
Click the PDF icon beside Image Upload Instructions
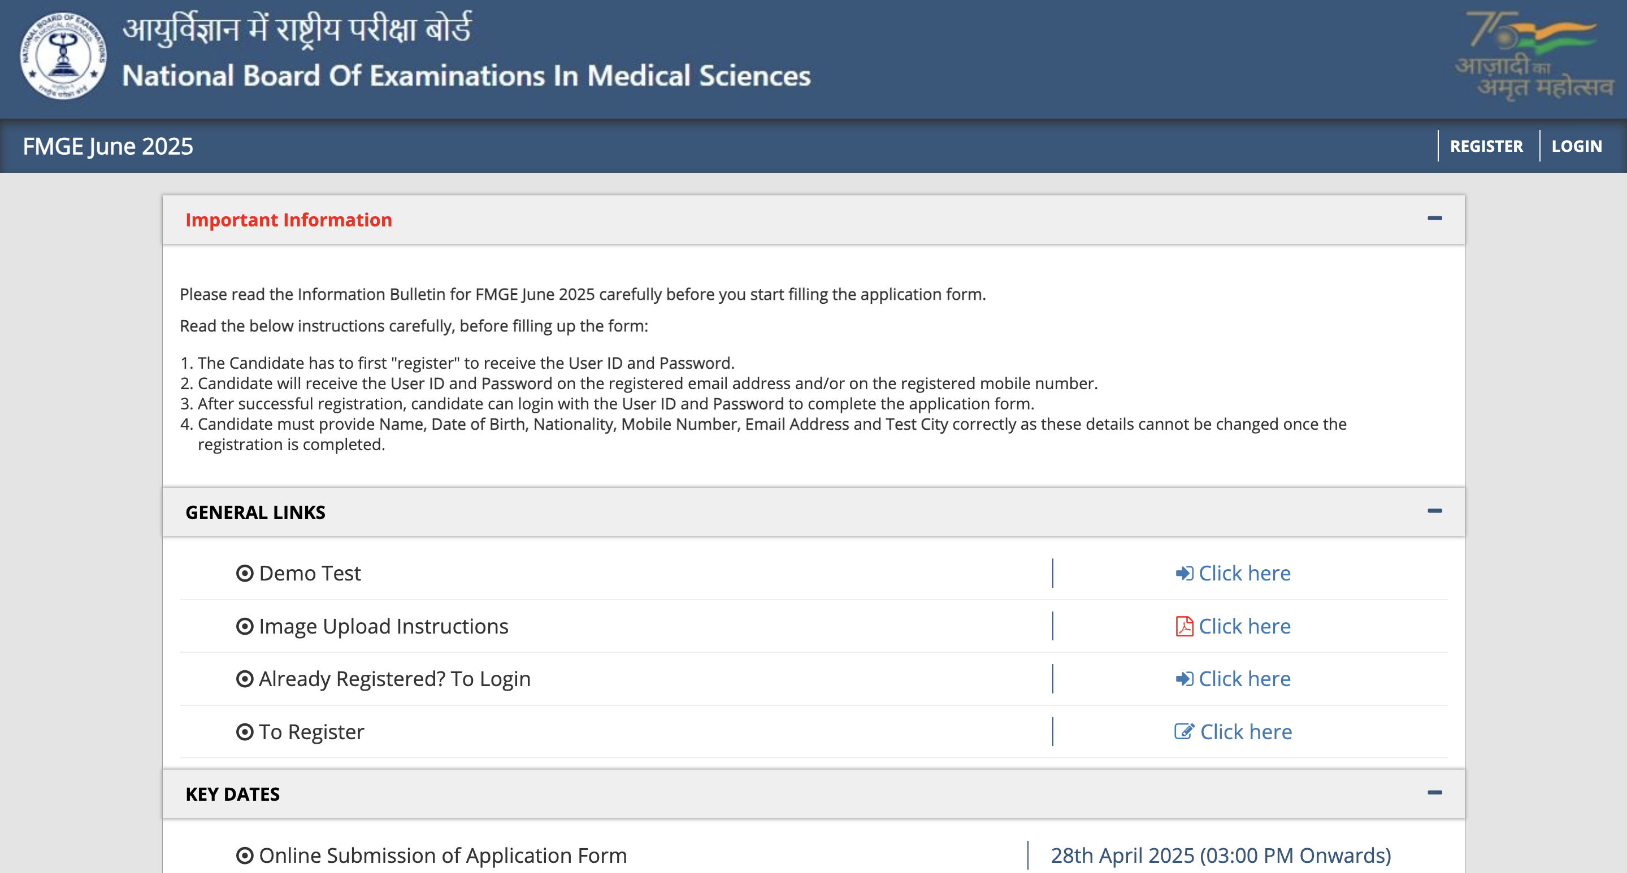point(1185,626)
